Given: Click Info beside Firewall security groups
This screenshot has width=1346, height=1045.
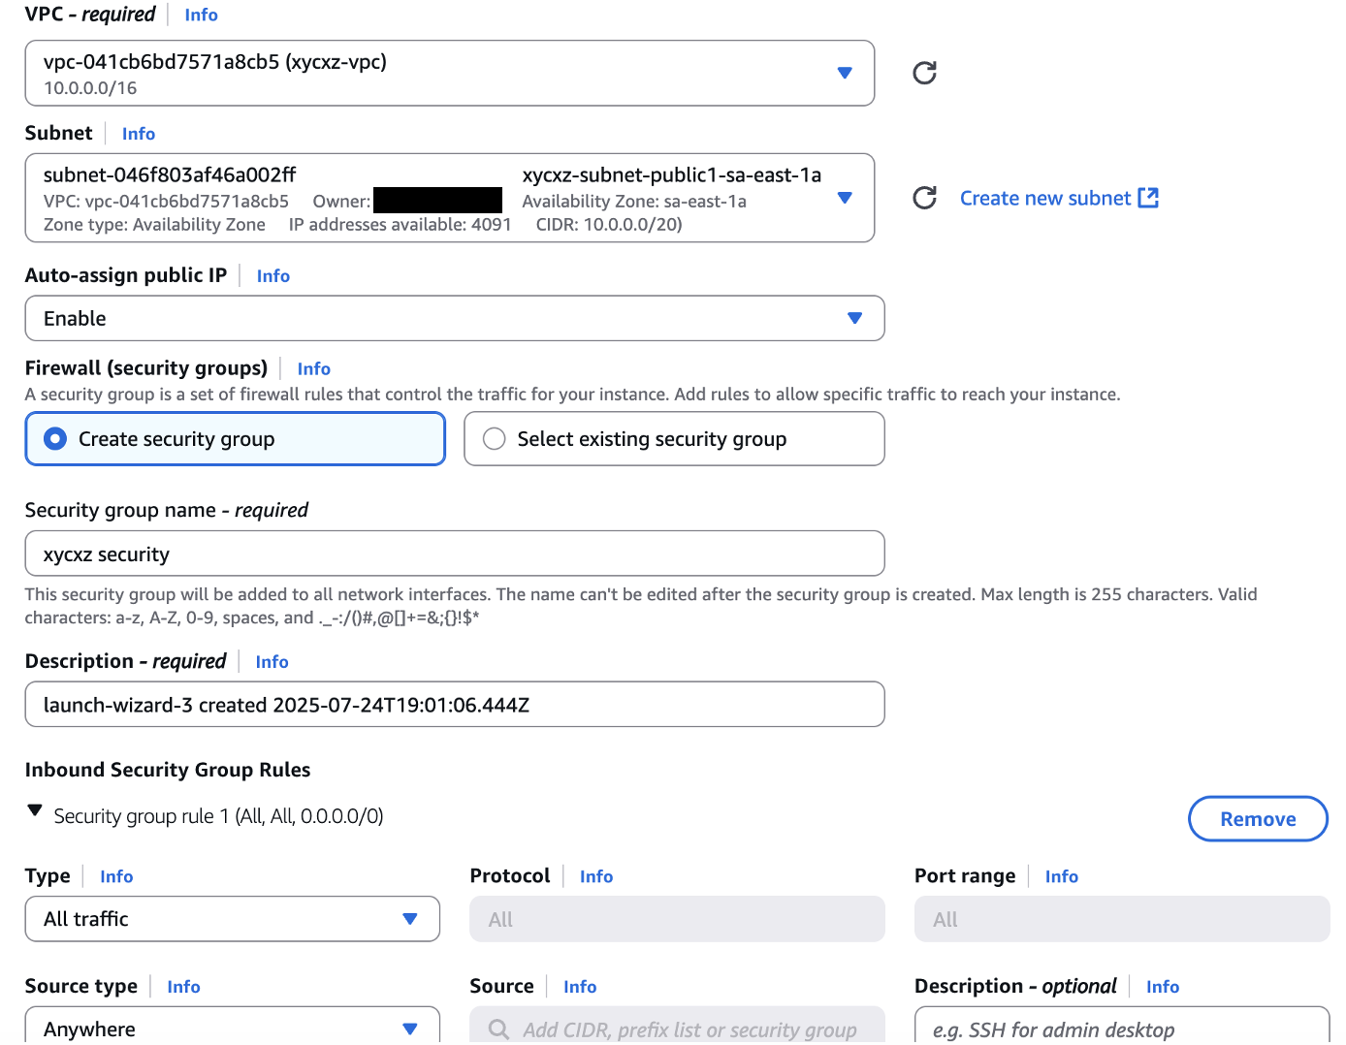Looking at the screenshot, I should pos(313,368).
